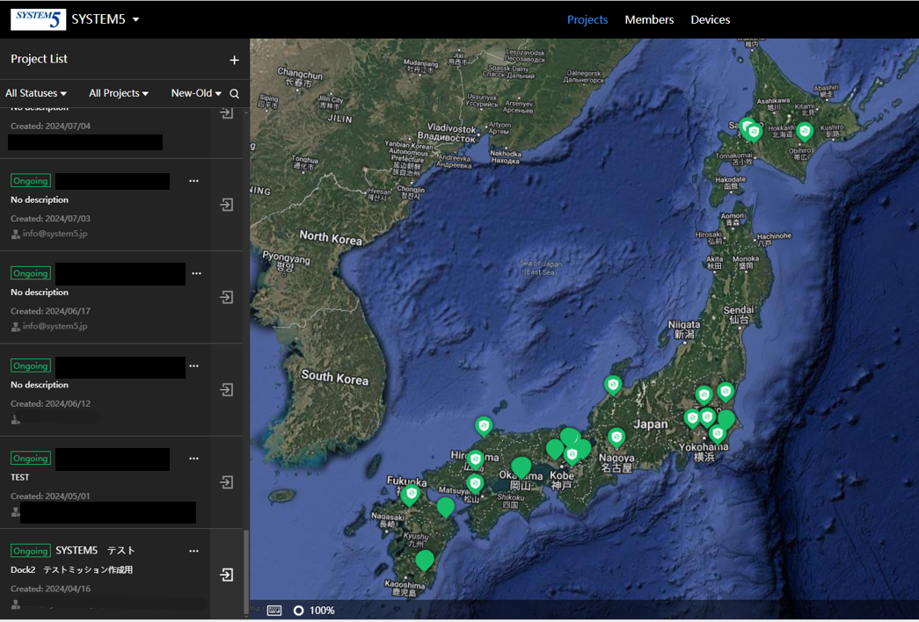Click the "Project List" heading
The height and width of the screenshot is (622, 919).
pos(39,59)
